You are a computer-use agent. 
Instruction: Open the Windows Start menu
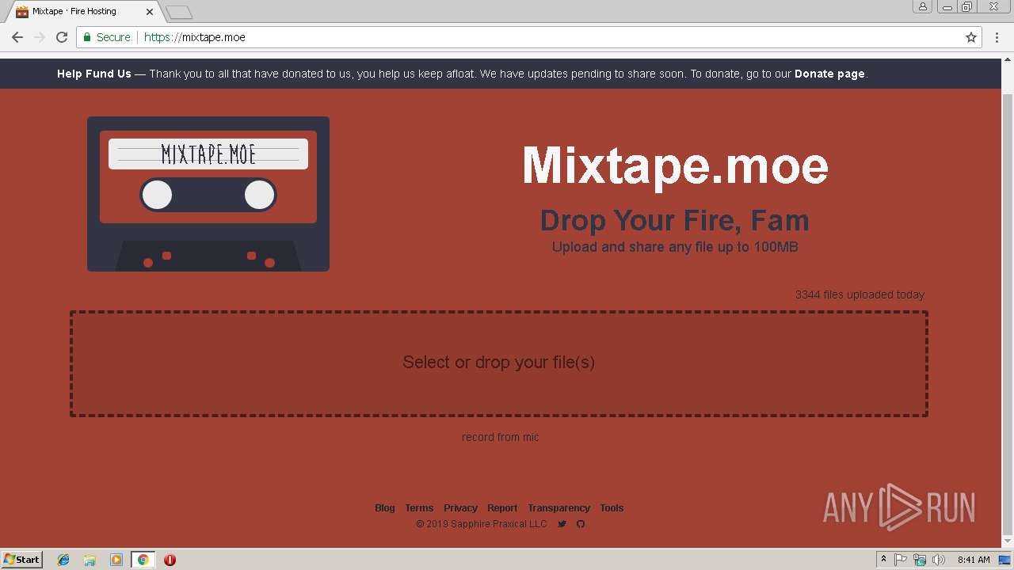[22, 560]
